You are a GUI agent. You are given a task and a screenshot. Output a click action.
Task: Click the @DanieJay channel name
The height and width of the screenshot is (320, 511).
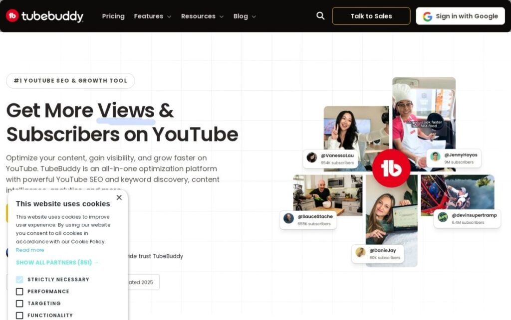pyautogui.click(x=383, y=250)
